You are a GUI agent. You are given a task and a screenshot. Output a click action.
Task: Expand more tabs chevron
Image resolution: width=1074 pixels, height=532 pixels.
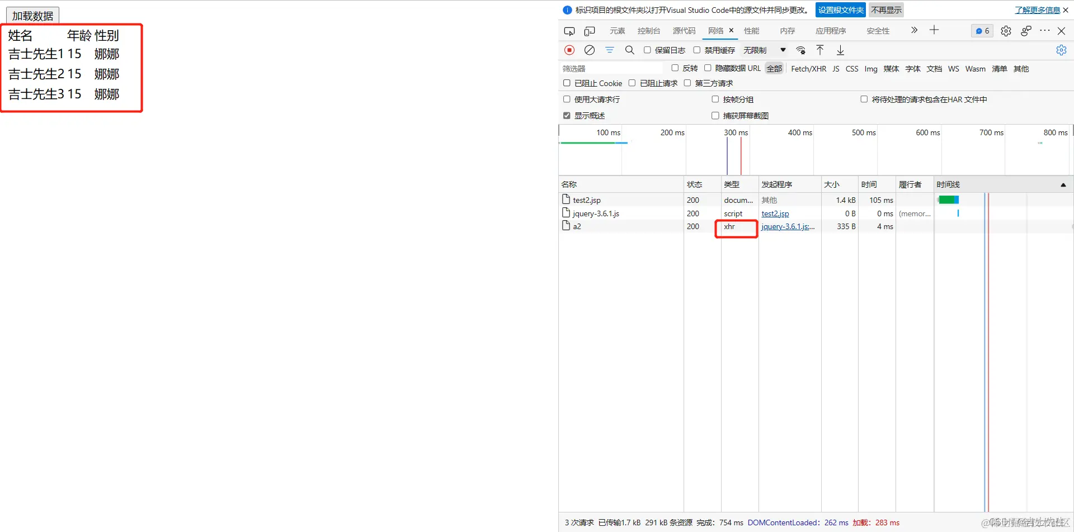click(x=914, y=30)
